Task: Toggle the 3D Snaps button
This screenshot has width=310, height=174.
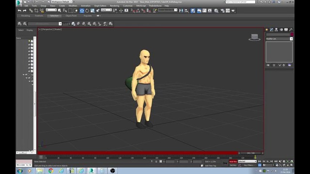Action: 133,11
